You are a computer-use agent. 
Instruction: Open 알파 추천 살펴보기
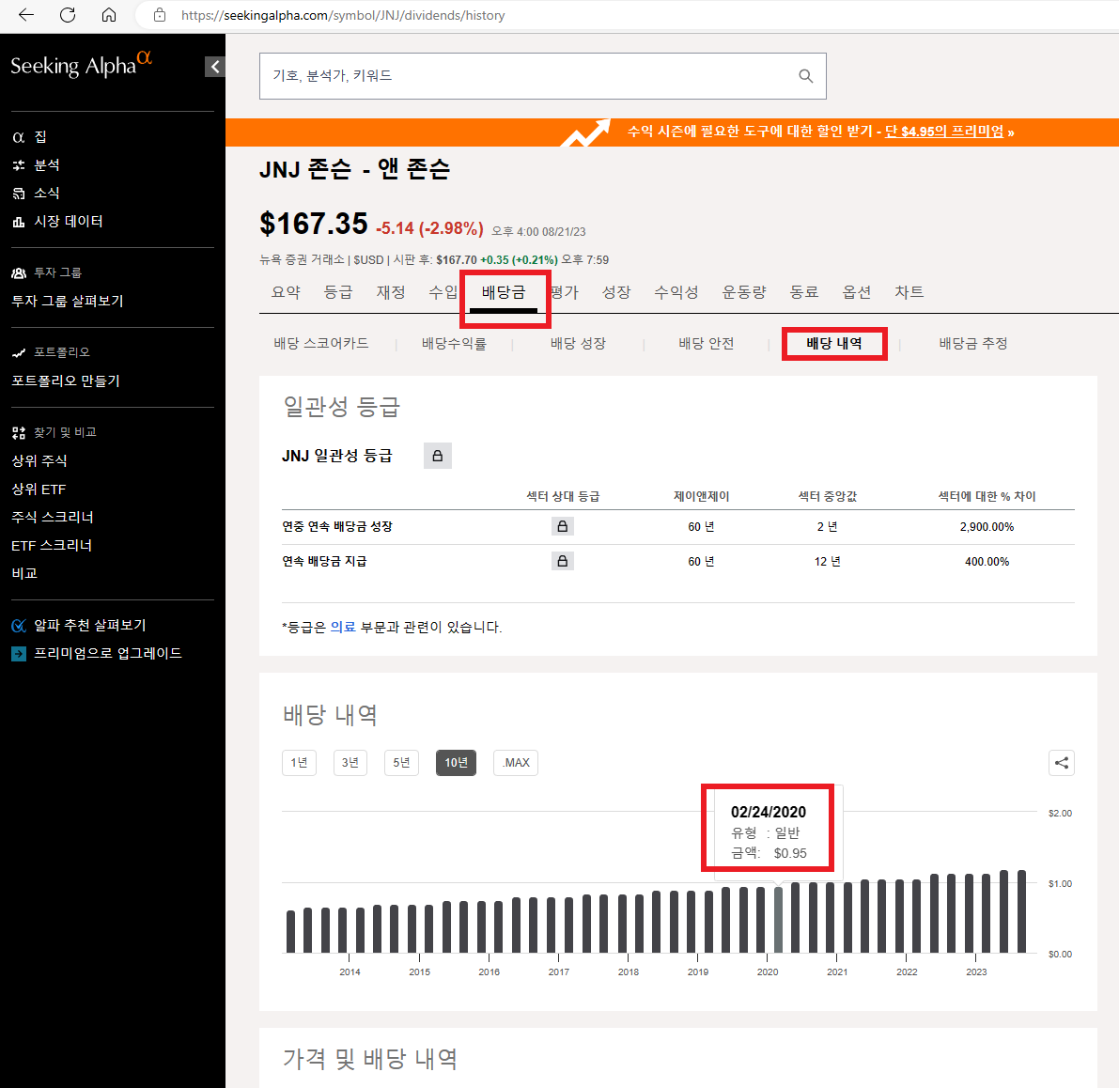coord(90,625)
